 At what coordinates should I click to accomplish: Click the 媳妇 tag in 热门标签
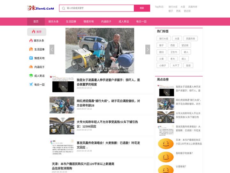point(161,52)
